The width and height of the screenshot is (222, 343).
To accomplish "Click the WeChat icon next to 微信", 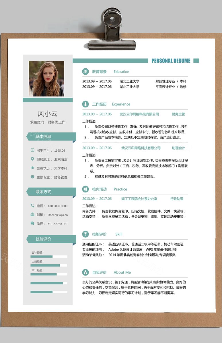I will 32,223.
